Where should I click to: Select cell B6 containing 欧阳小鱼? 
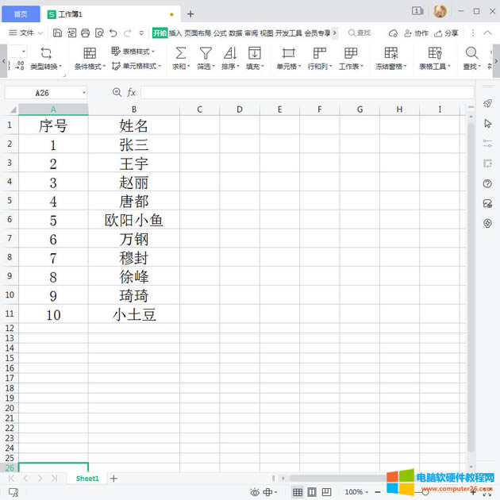133,220
